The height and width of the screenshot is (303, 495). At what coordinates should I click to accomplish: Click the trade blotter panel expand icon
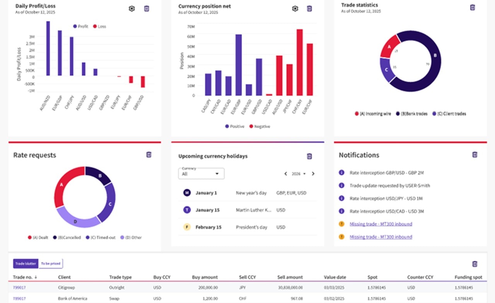pos(475,264)
